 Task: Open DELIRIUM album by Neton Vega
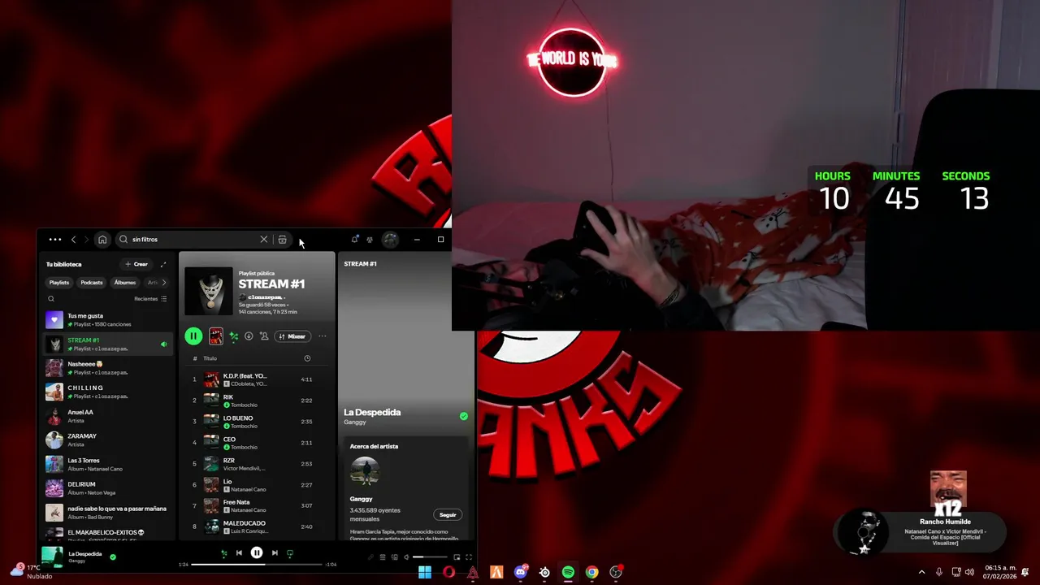point(108,488)
